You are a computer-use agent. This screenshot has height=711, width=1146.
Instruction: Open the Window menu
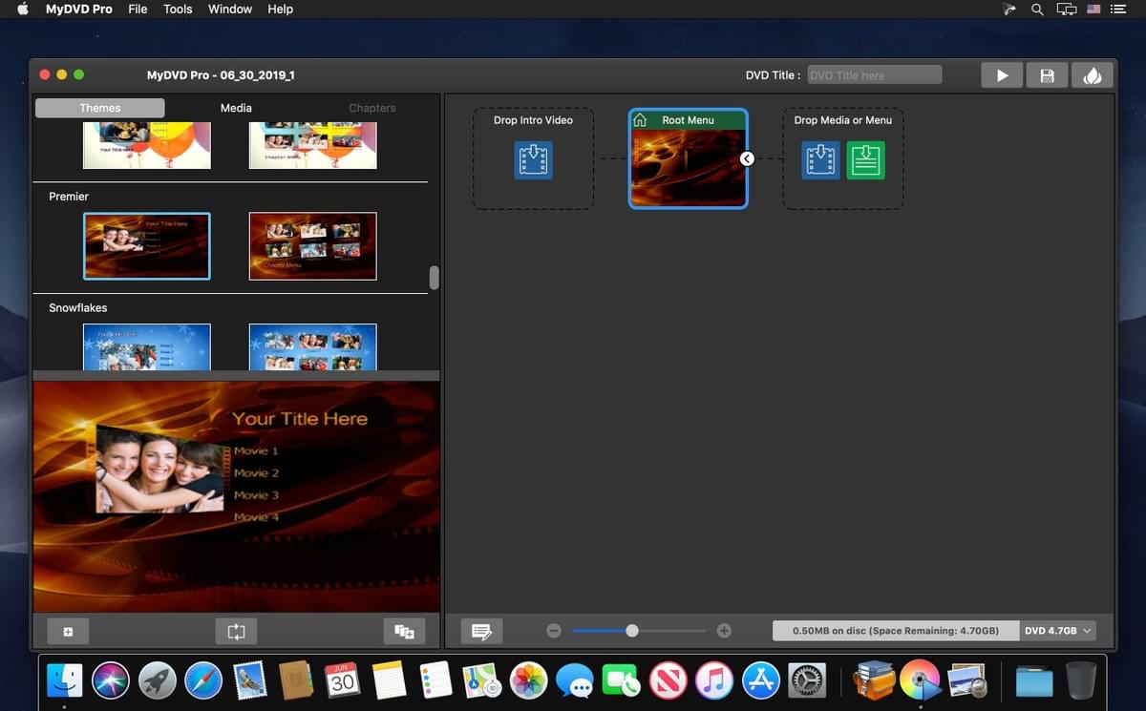click(x=230, y=9)
